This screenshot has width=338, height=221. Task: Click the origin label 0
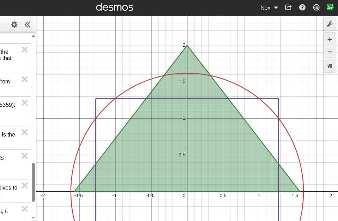(184, 196)
